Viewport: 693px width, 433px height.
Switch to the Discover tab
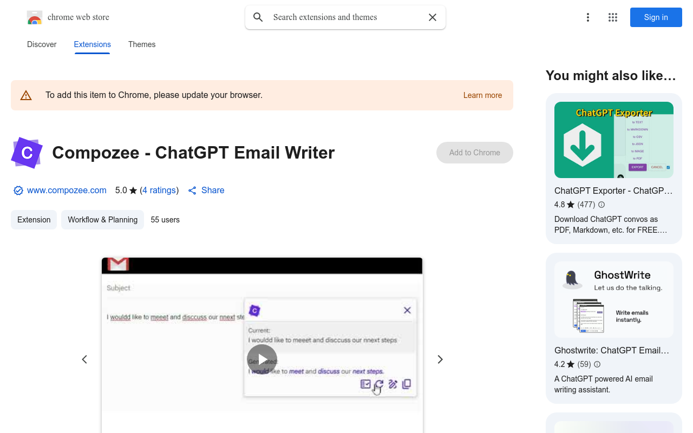click(42, 44)
